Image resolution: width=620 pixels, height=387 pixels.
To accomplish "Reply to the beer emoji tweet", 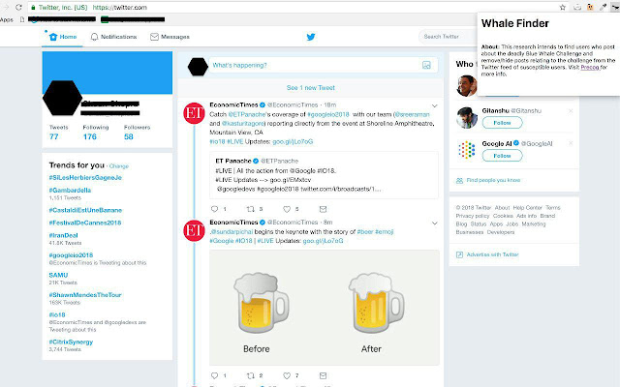I will [x=214, y=375].
